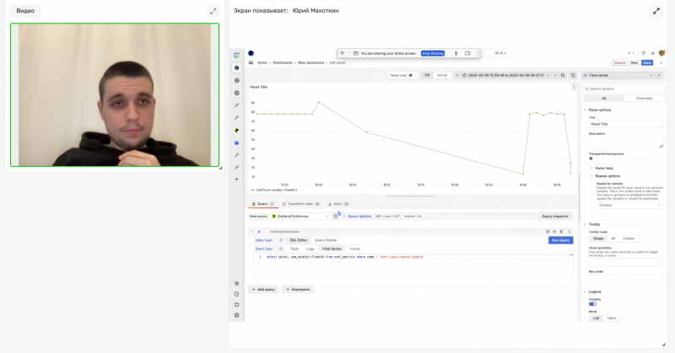Click the Apply button

(647, 62)
